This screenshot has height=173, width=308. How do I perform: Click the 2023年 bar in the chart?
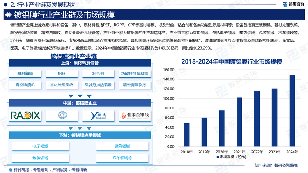click(275, 118)
